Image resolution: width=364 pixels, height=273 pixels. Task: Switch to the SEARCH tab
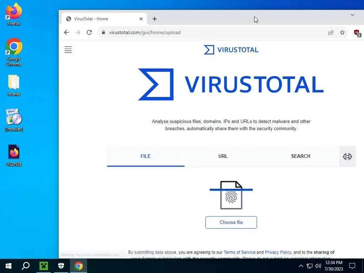pyautogui.click(x=301, y=156)
